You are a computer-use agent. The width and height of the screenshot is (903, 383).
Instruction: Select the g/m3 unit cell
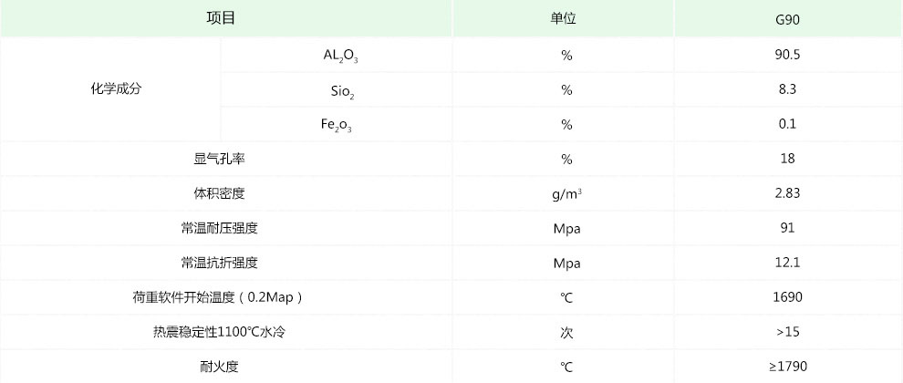click(x=566, y=193)
